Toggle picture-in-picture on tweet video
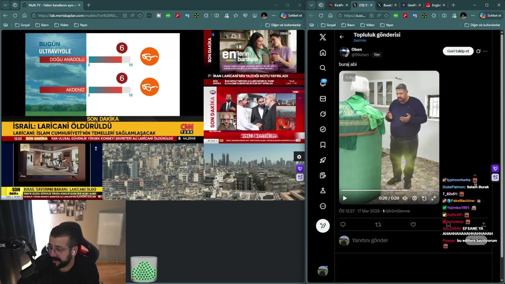 coord(424,198)
